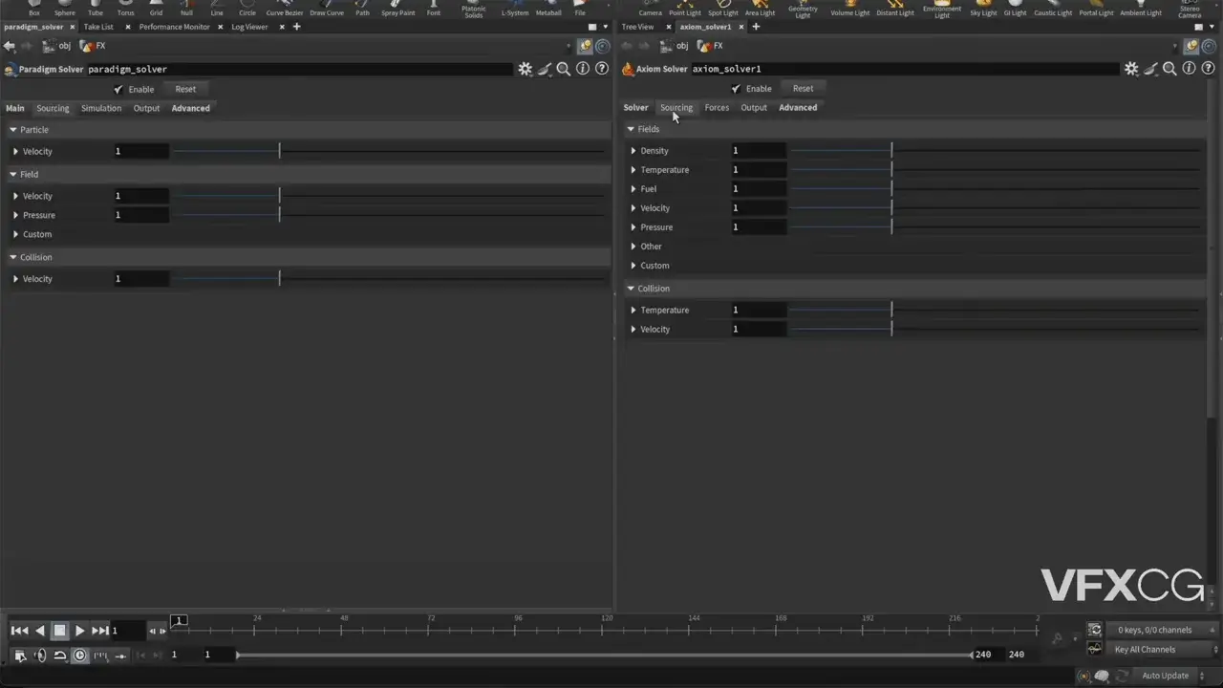Click Font tool on the shelf
The height and width of the screenshot is (688, 1223).
click(434, 9)
